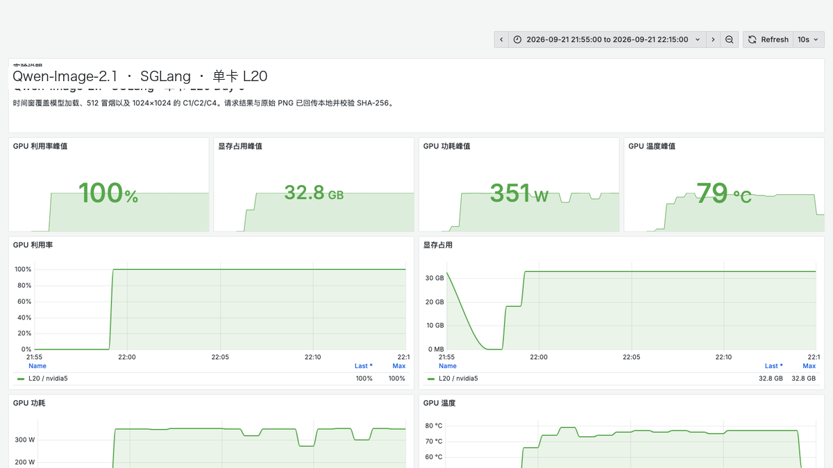The height and width of the screenshot is (468, 833).
Task: Shift time range backward with left arrow
Action: (x=501, y=40)
